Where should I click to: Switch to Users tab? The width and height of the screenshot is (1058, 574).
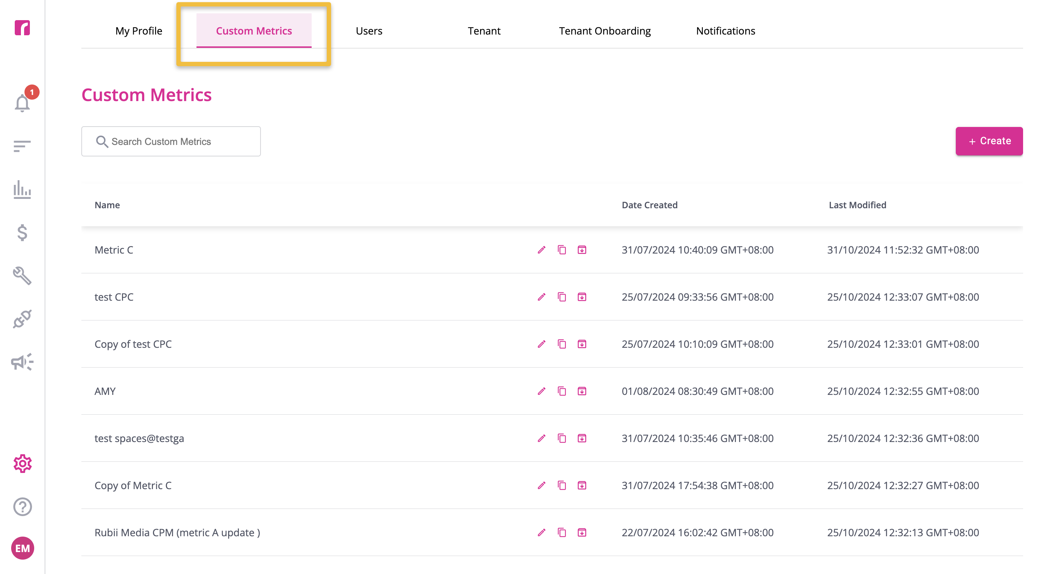(x=369, y=31)
